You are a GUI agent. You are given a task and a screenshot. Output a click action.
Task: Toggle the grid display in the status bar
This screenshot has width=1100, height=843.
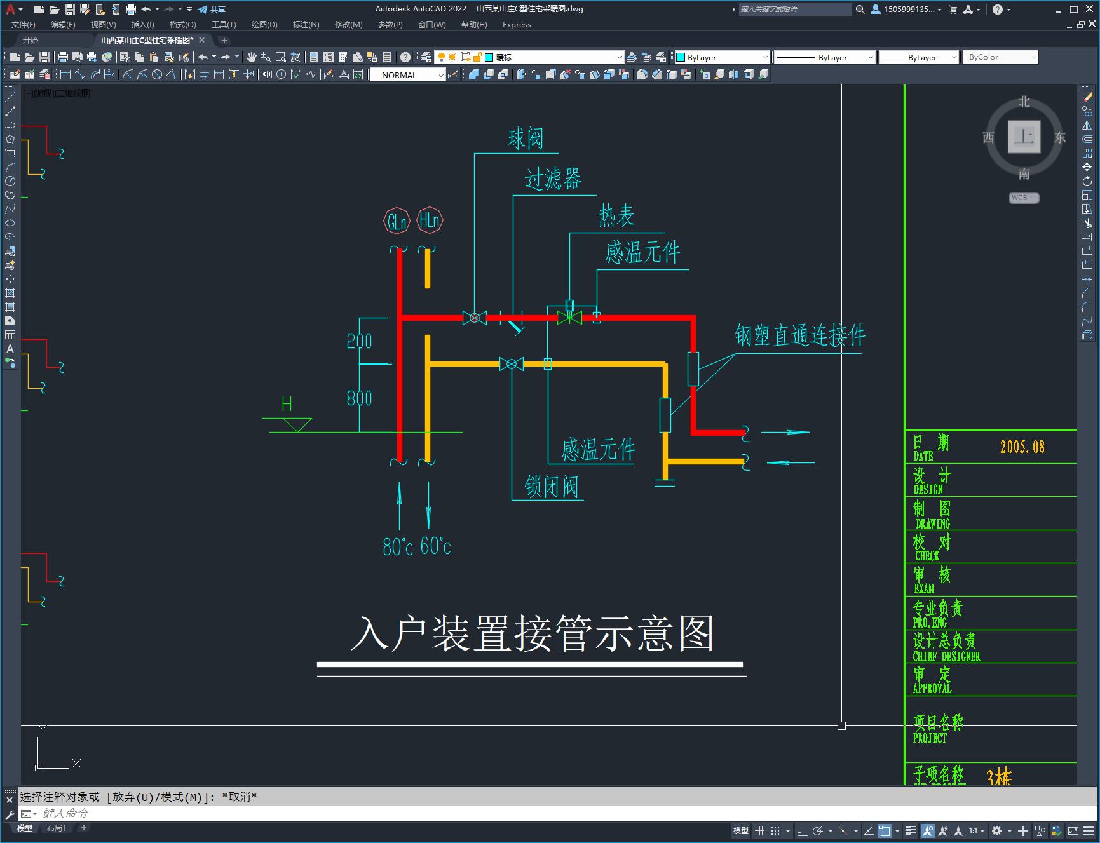[759, 830]
